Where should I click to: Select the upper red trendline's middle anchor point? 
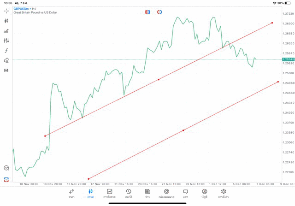(159, 79)
